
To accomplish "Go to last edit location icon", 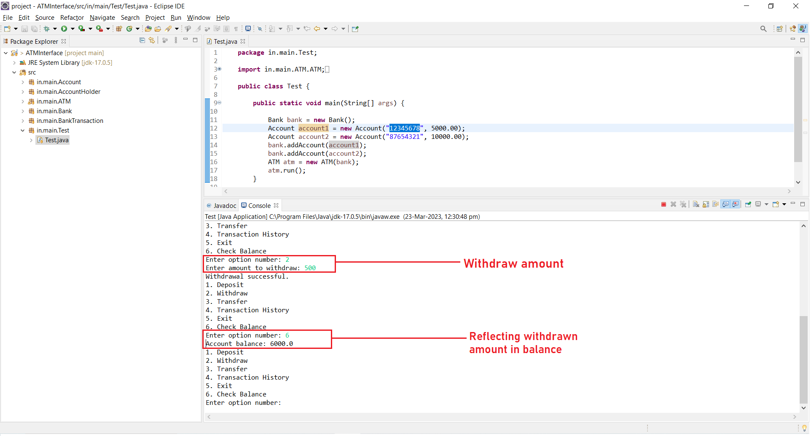I will 307,29.
